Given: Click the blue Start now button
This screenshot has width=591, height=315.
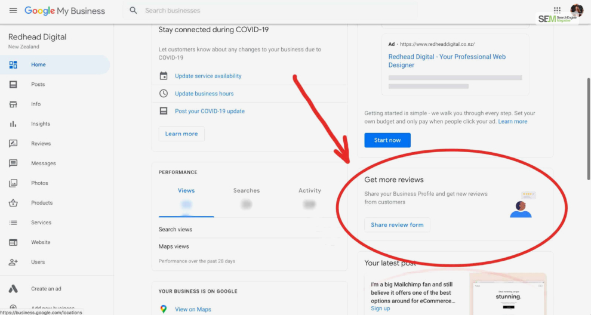Looking at the screenshot, I should click(387, 140).
